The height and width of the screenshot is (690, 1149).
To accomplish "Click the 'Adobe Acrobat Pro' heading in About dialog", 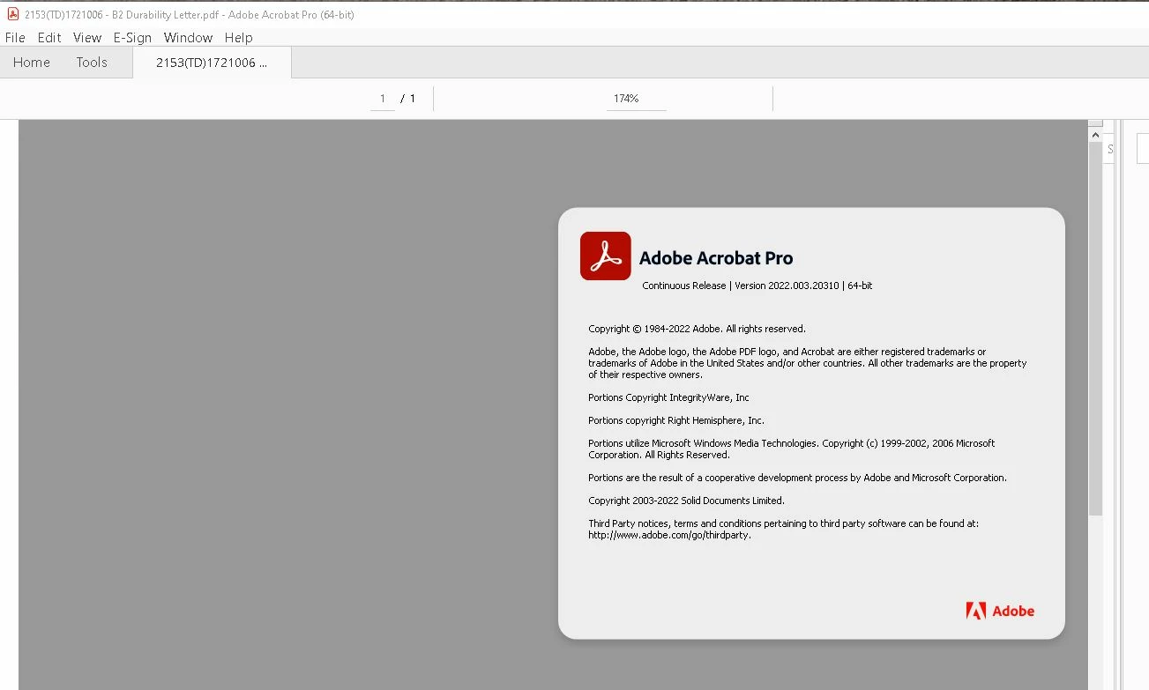I will point(716,258).
